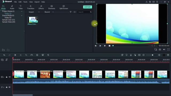This screenshot has width=171, height=96.
Task: Click the media Filter funnel icon
Action: tap(71, 12)
